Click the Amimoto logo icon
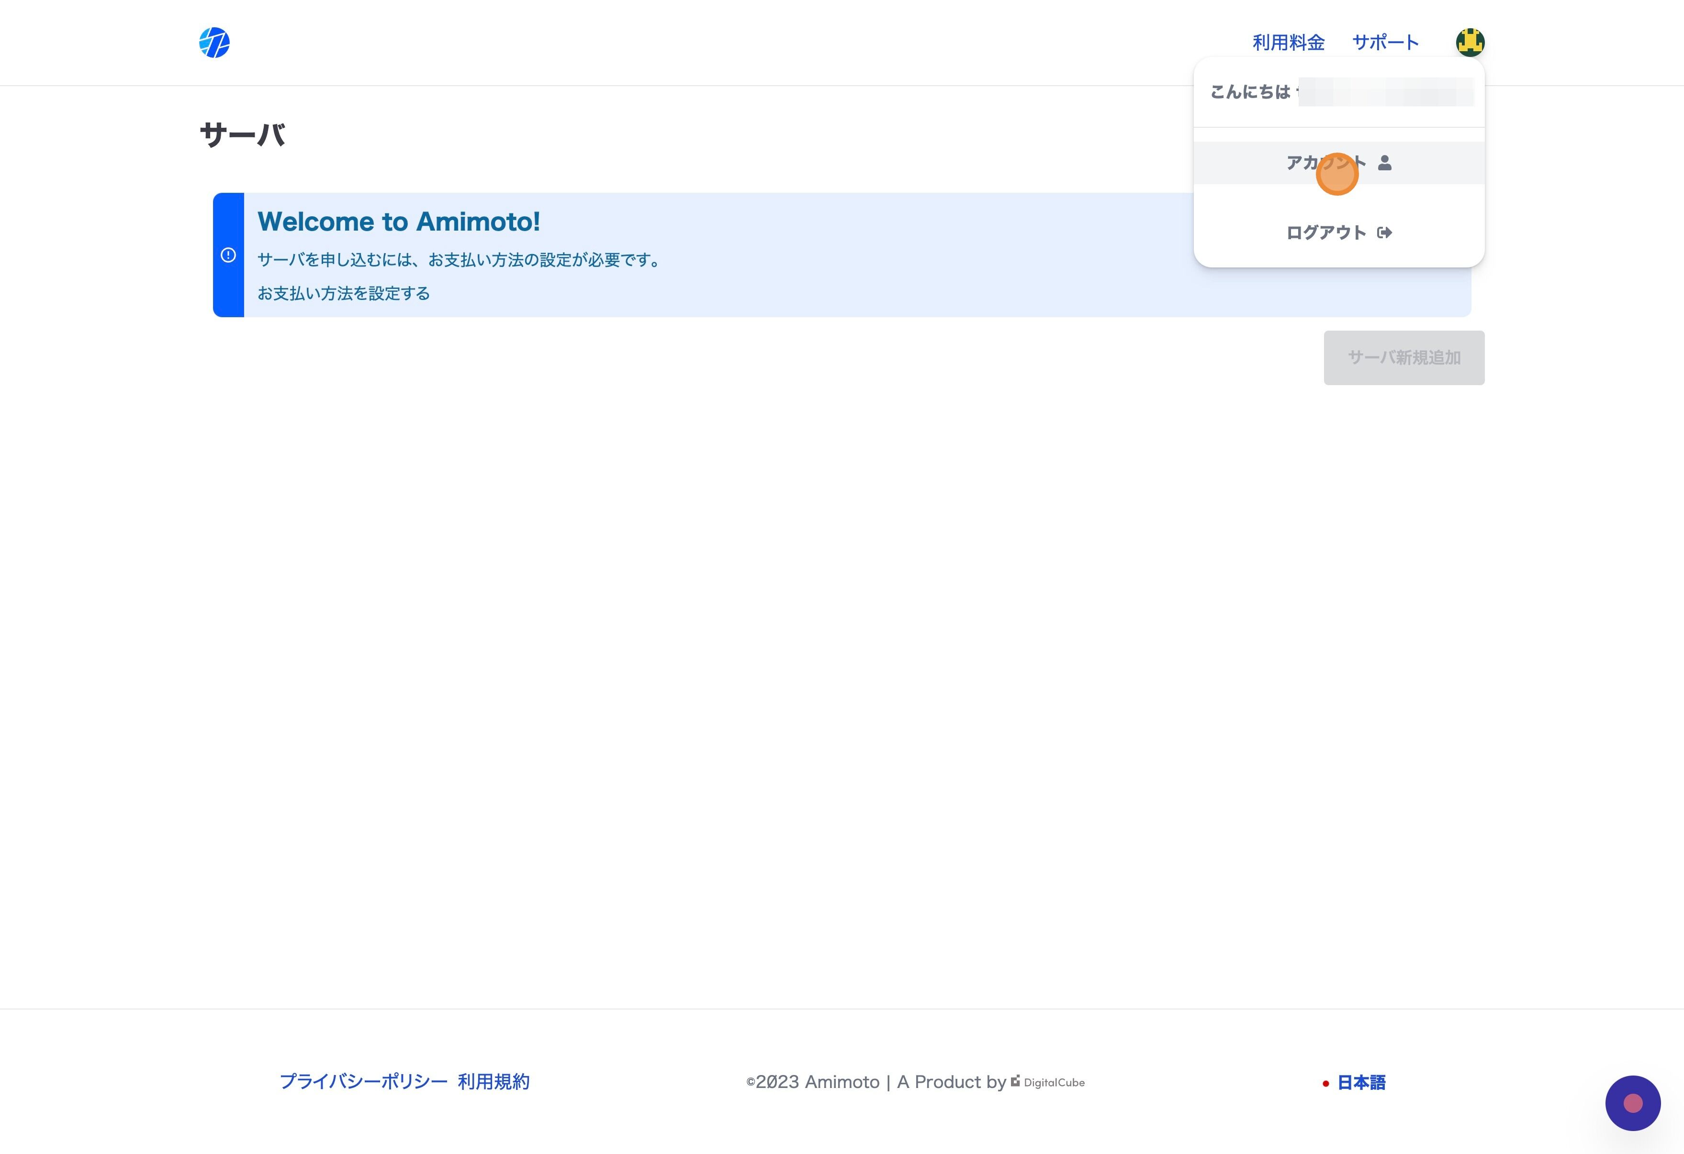The height and width of the screenshot is (1154, 1684). point(214,43)
